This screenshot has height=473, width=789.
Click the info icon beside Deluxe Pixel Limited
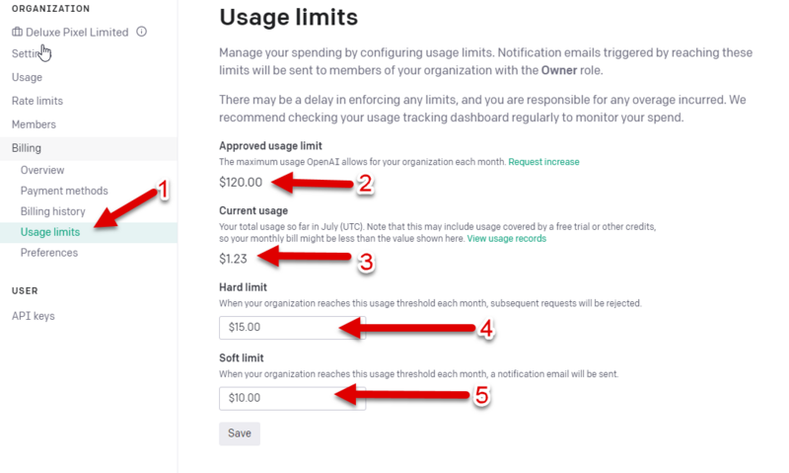coord(142,32)
